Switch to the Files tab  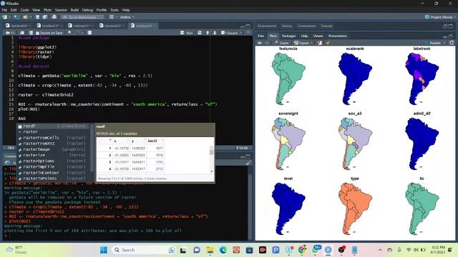[260, 36]
